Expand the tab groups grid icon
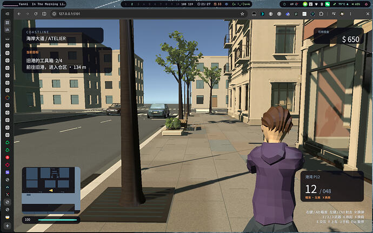The image size is (373, 233). pos(8,23)
